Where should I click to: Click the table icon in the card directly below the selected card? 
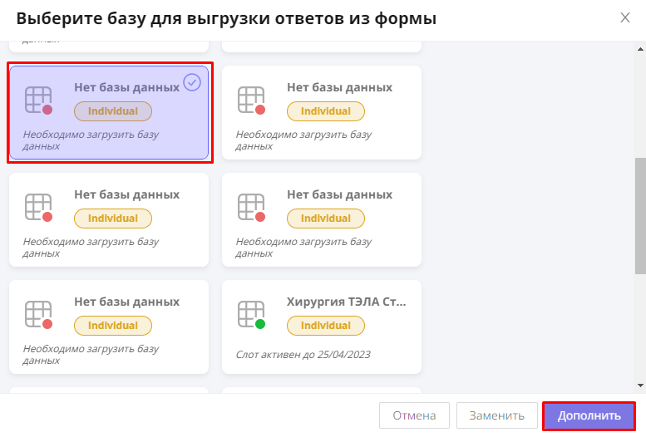pyautogui.click(x=37, y=206)
